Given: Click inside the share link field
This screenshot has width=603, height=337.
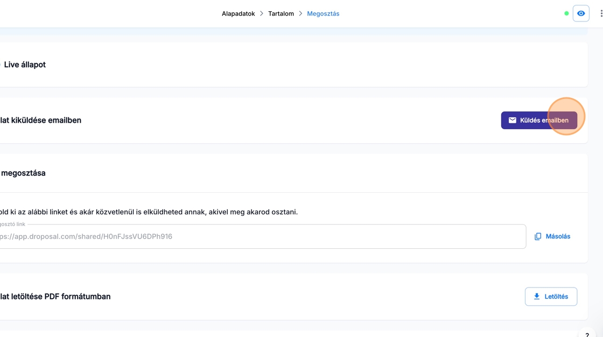Looking at the screenshot, I should (x=258, y=236).
